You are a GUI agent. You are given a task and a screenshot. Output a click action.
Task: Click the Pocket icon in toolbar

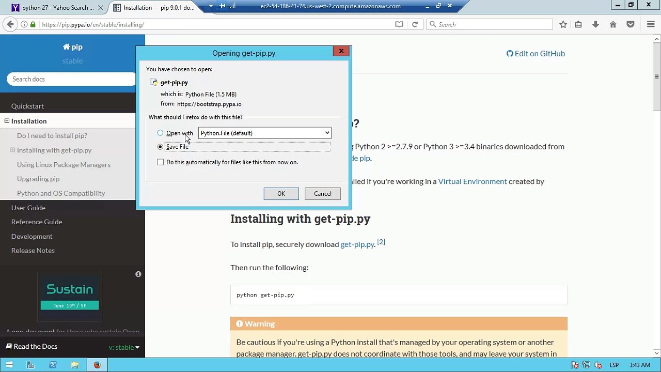(631, 24)
